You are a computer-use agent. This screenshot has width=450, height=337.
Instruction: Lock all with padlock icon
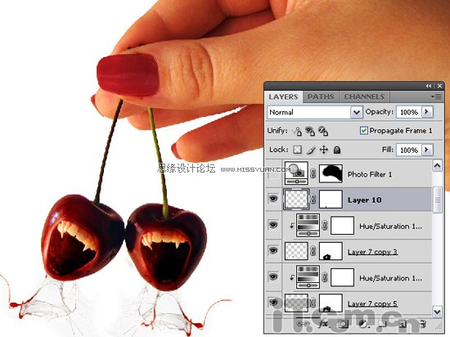pyautogui.click(x=337, y=150)
